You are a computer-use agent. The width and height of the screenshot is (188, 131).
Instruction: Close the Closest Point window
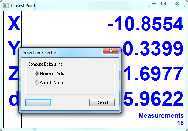[176, 4]
